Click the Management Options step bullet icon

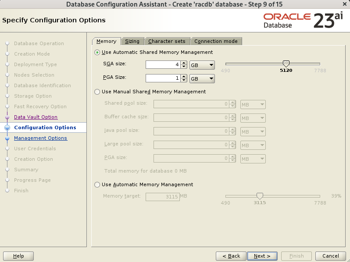7,138
